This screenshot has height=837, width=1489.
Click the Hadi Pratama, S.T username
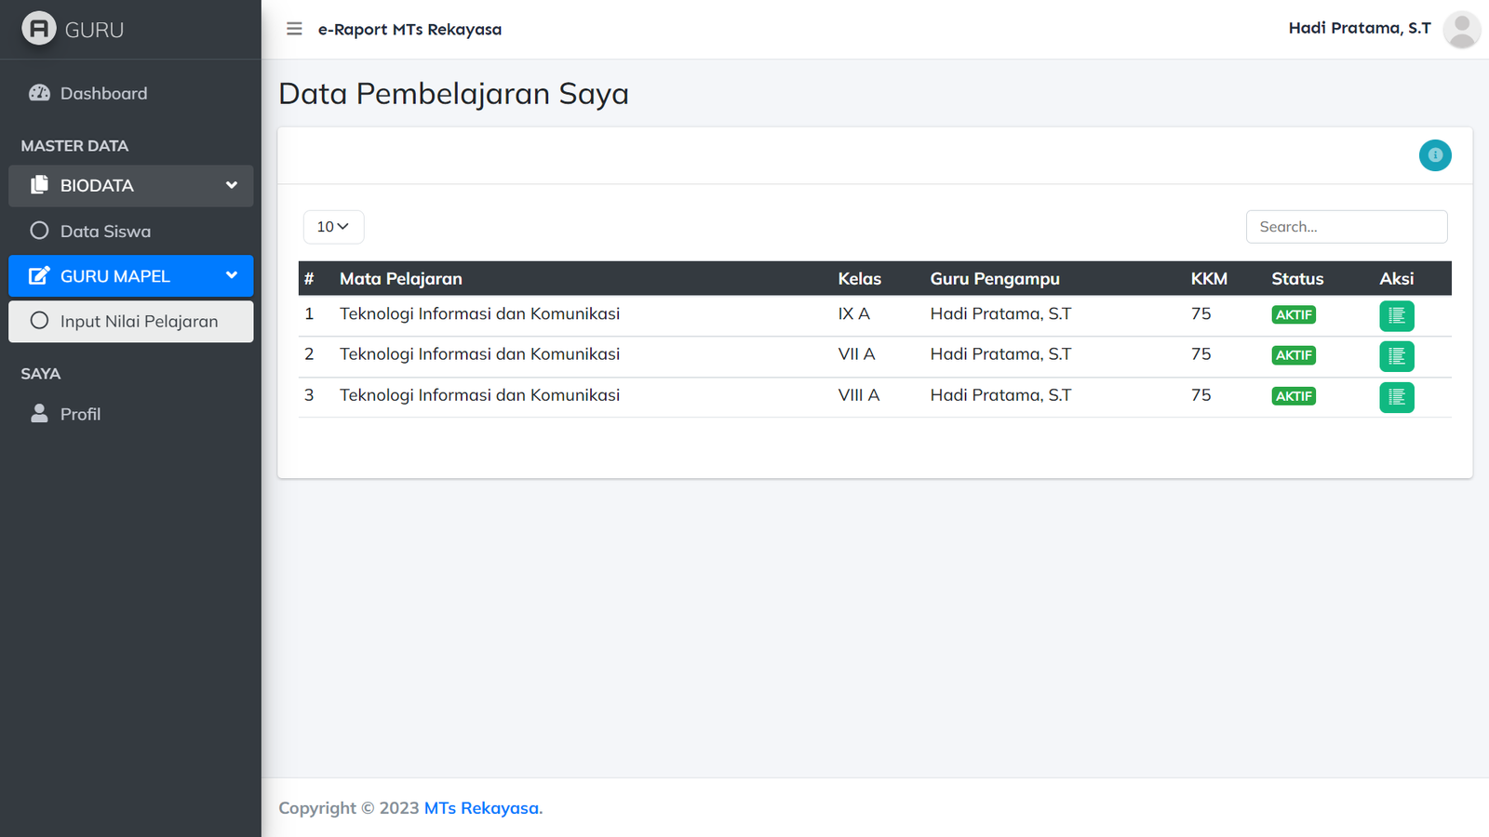[1359, 29]
